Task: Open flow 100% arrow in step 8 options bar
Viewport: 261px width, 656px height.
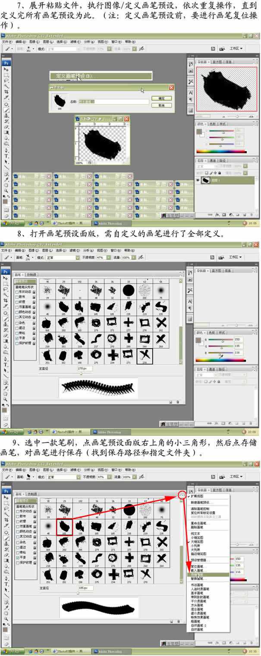Action: 133,258
